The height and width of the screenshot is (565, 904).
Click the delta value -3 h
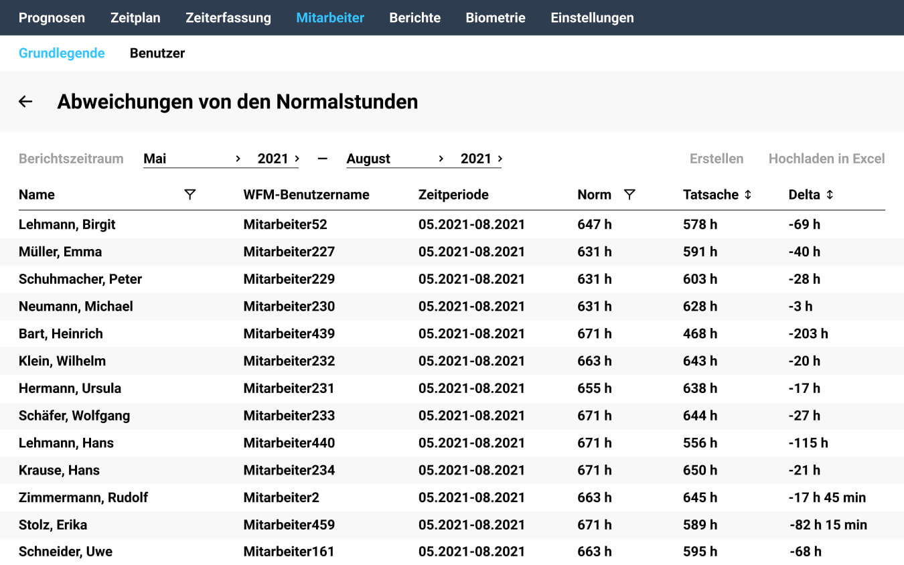coord(800,307)
